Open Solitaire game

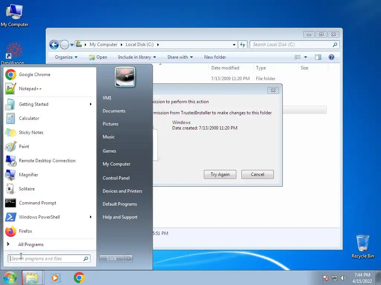50,189
